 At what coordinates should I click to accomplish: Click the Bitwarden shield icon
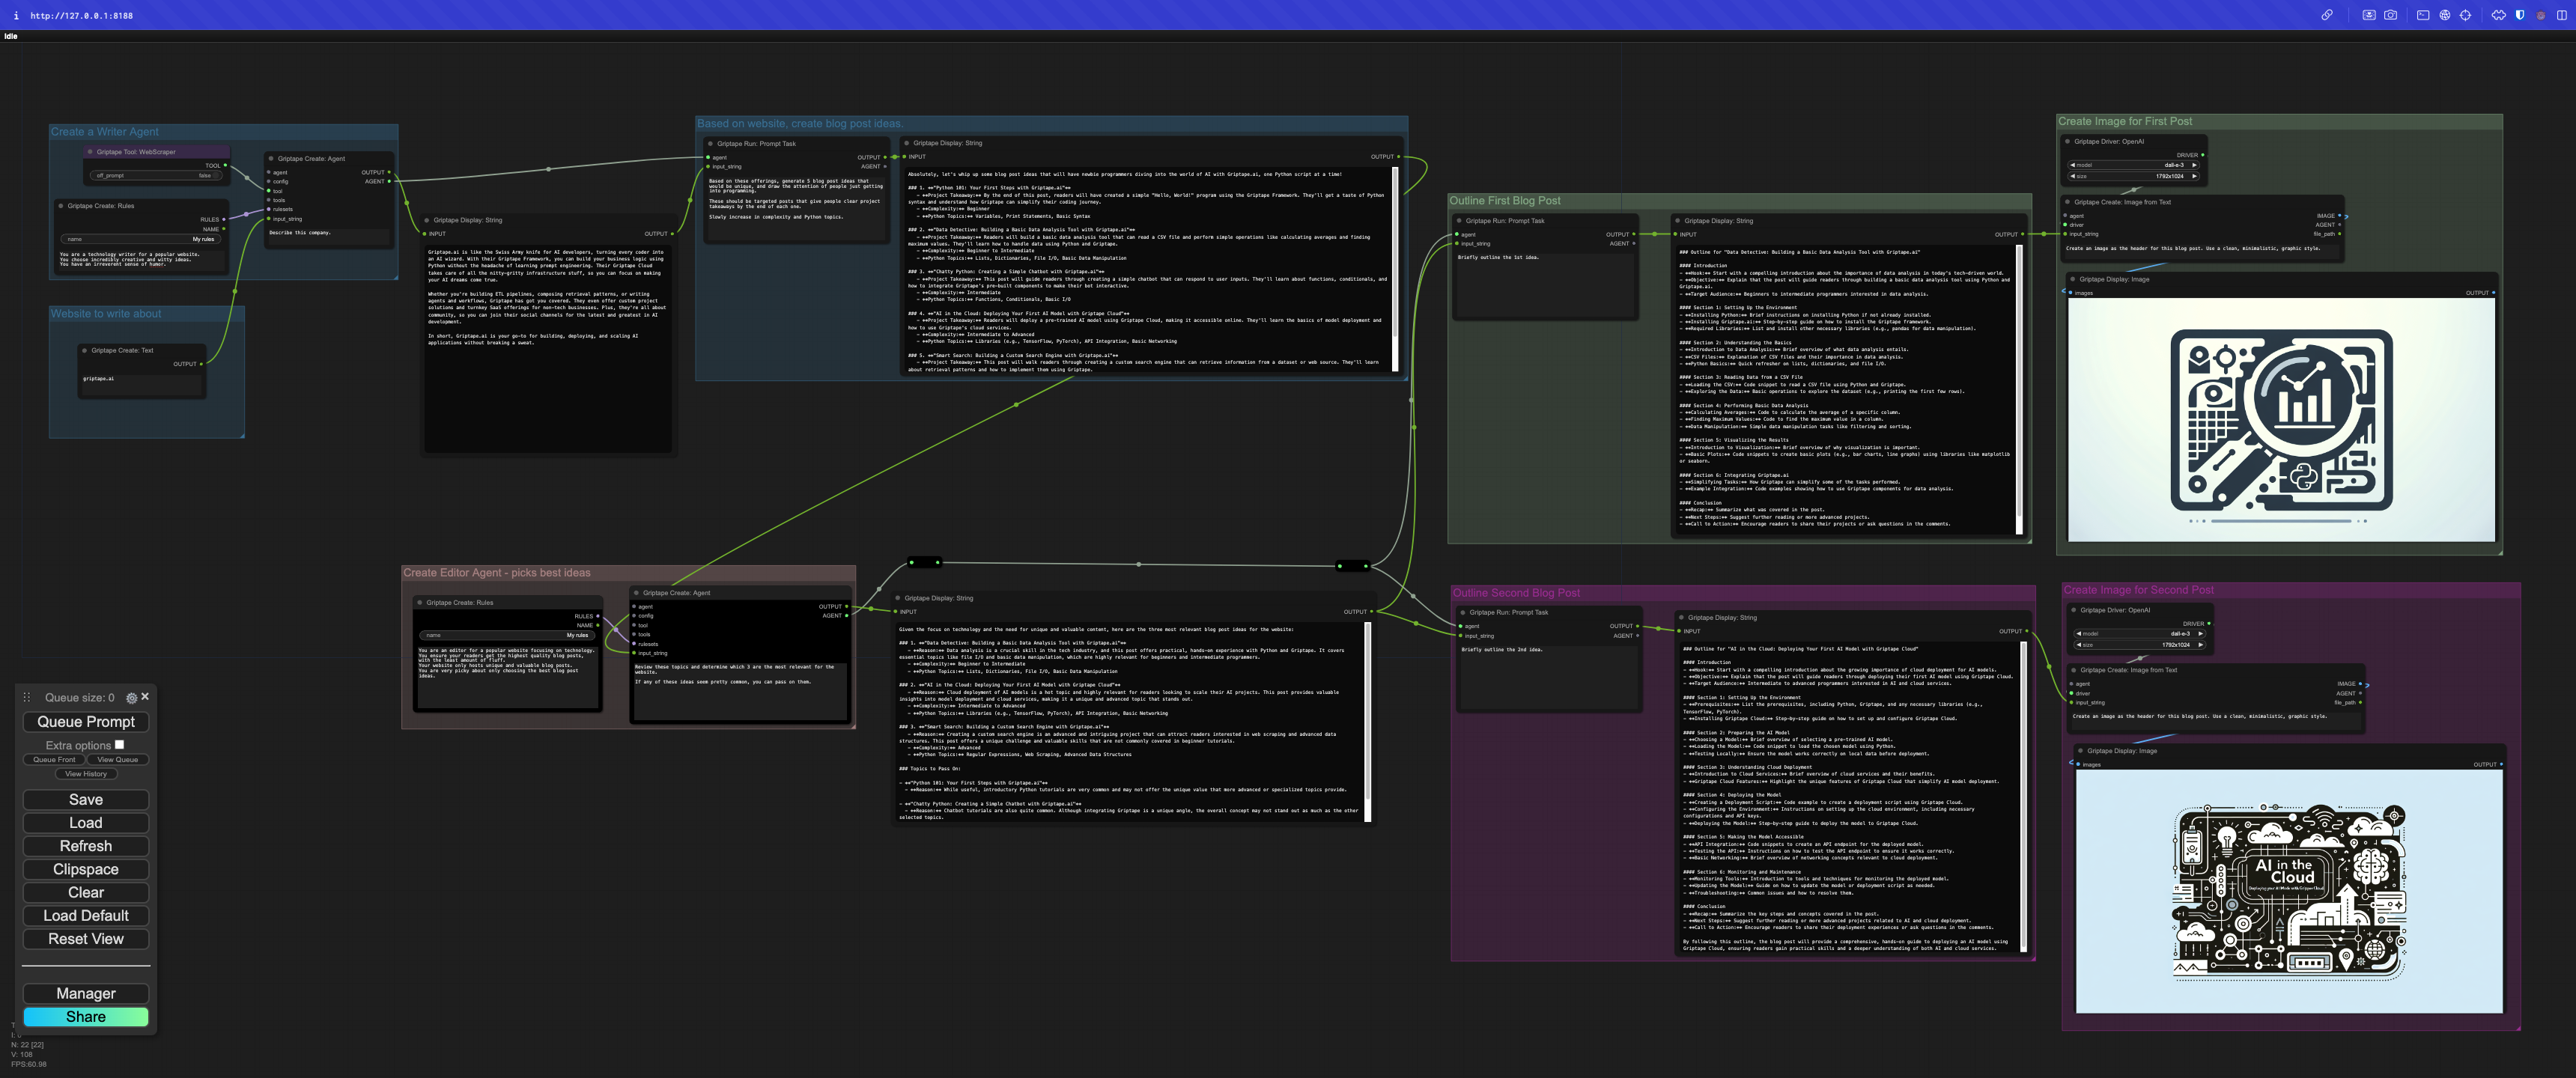click(2520, 15)
